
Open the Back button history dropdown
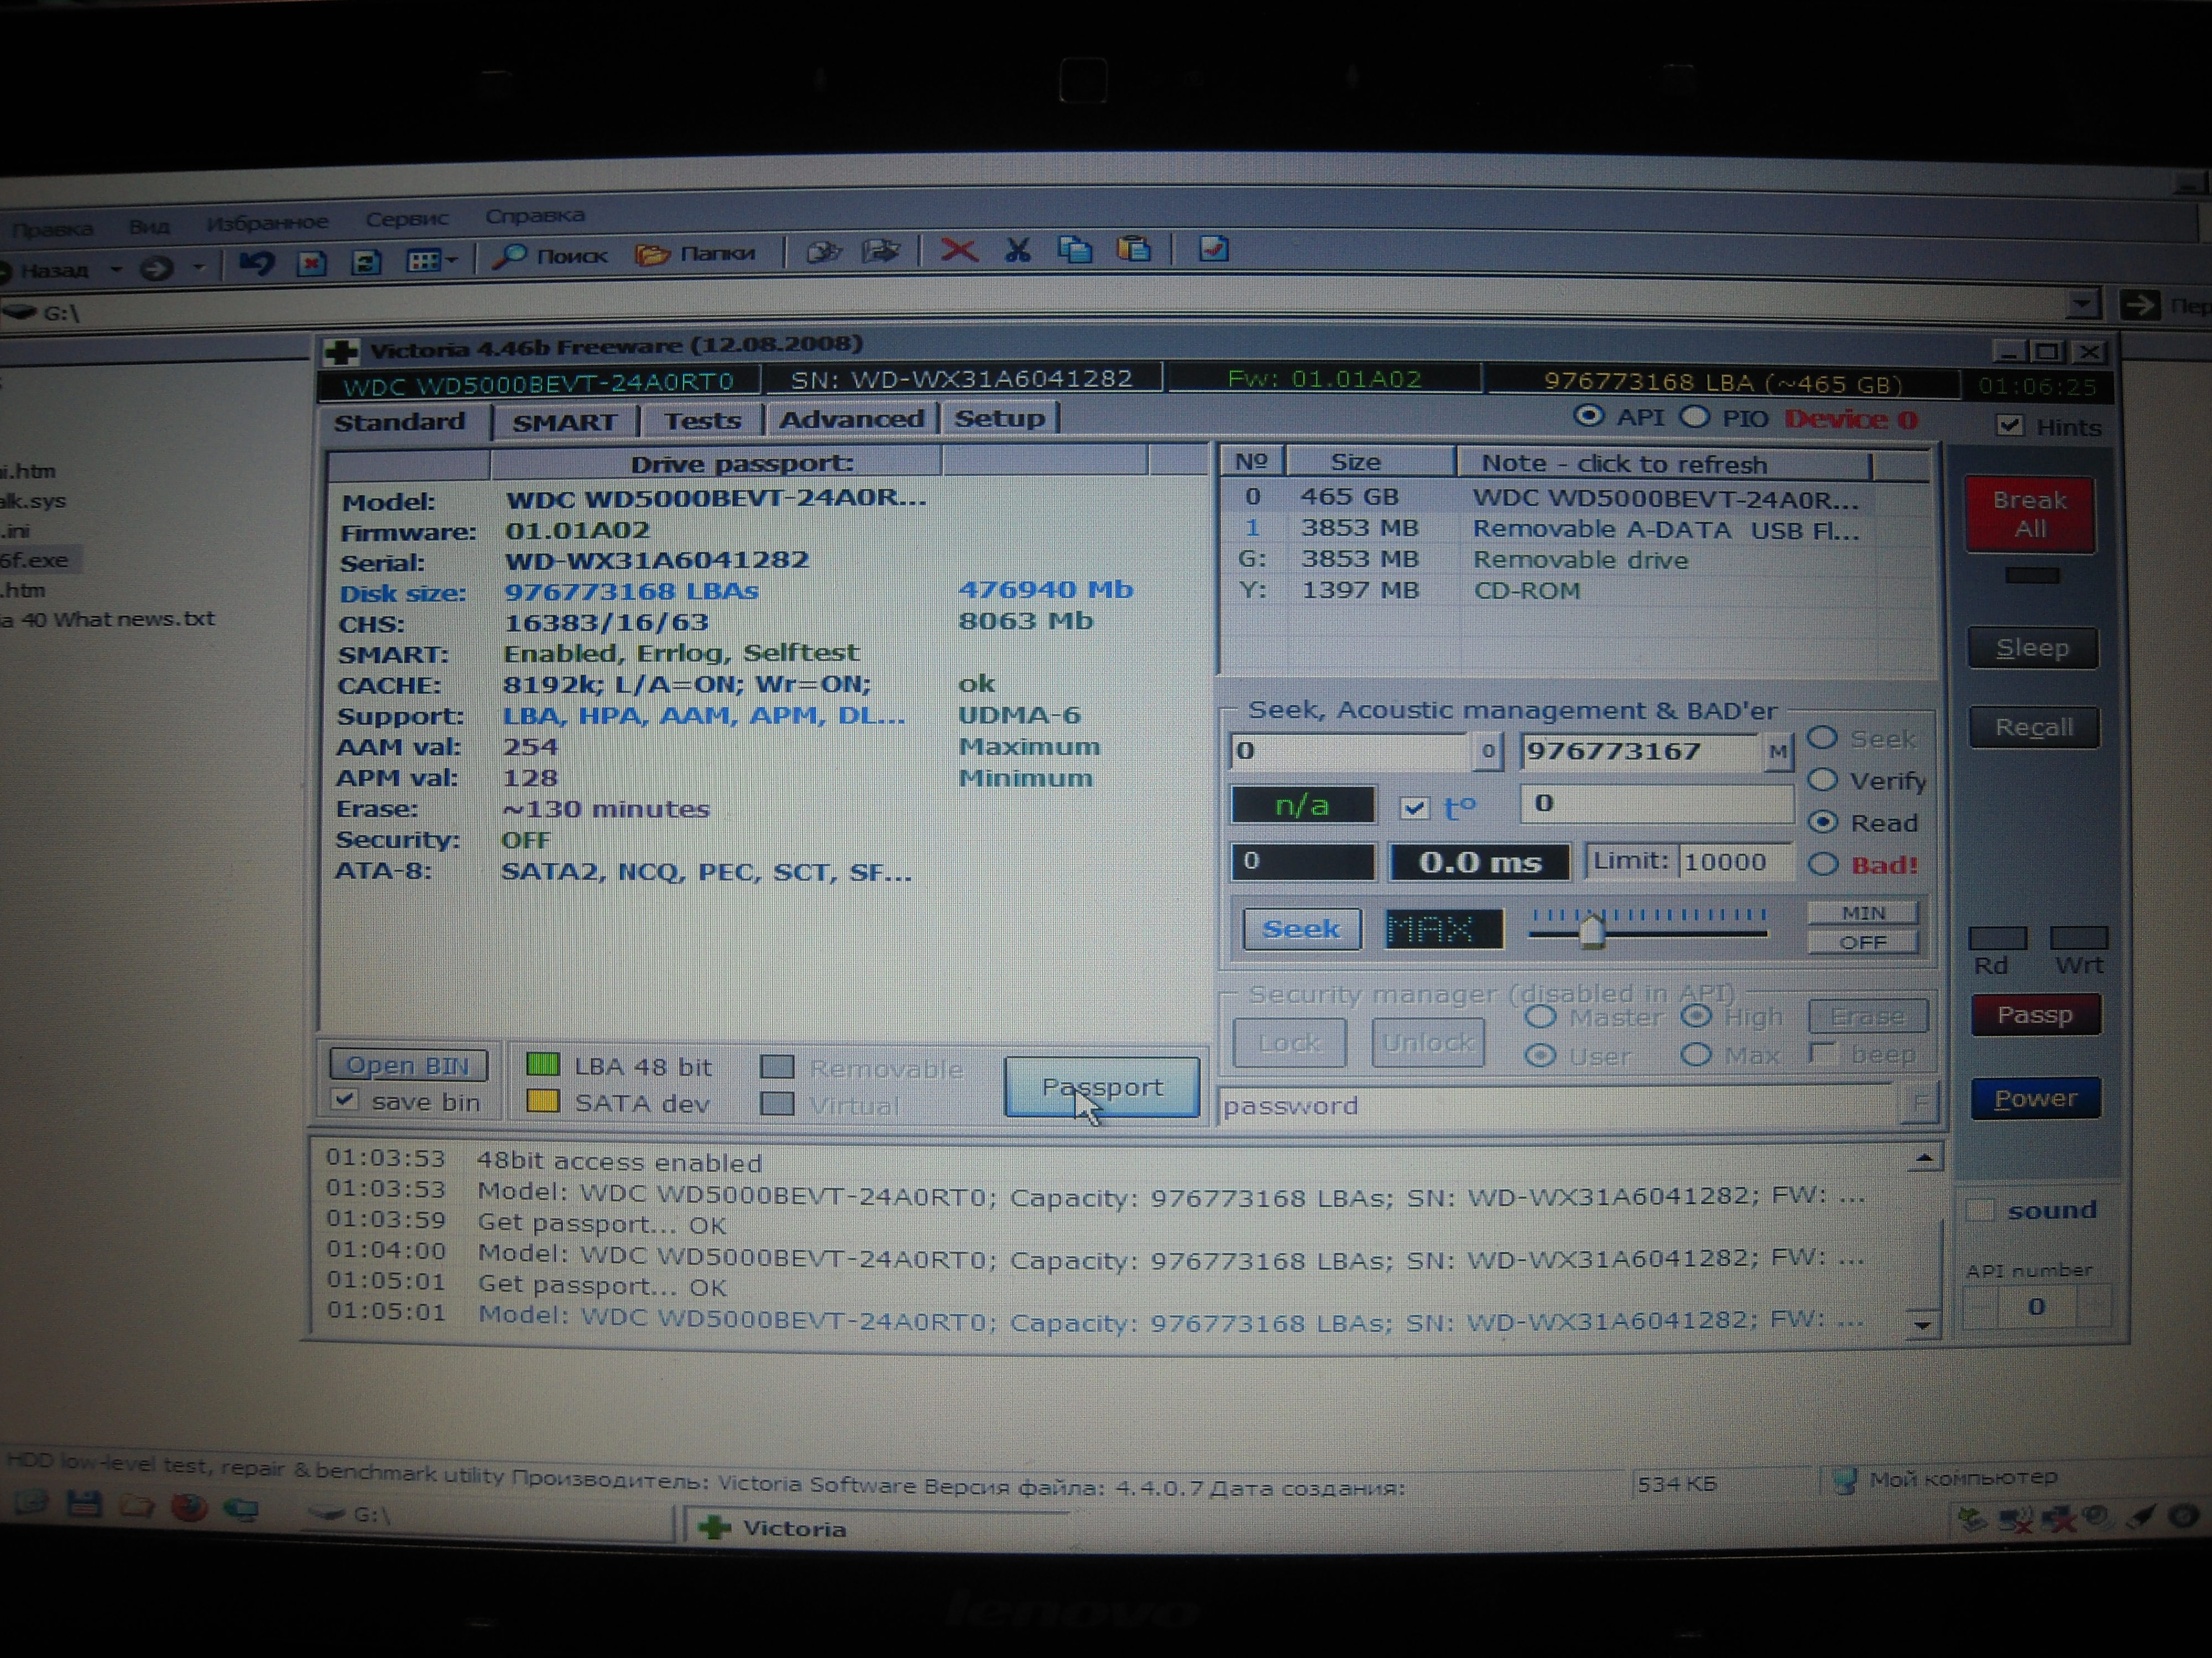(116, 269)
